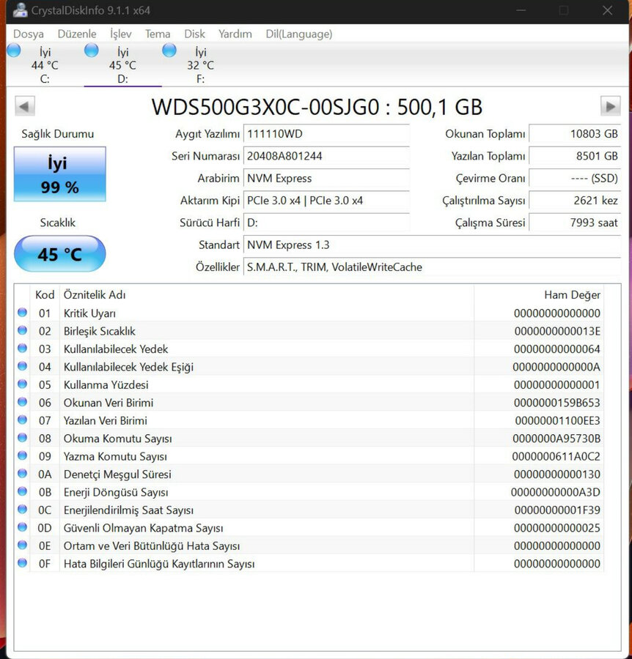
Task: Click the drive letter field D:
Action: click(x=326, y=223)
